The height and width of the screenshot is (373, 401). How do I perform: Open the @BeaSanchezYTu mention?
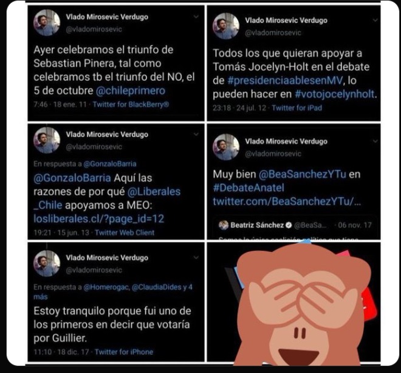303,174
